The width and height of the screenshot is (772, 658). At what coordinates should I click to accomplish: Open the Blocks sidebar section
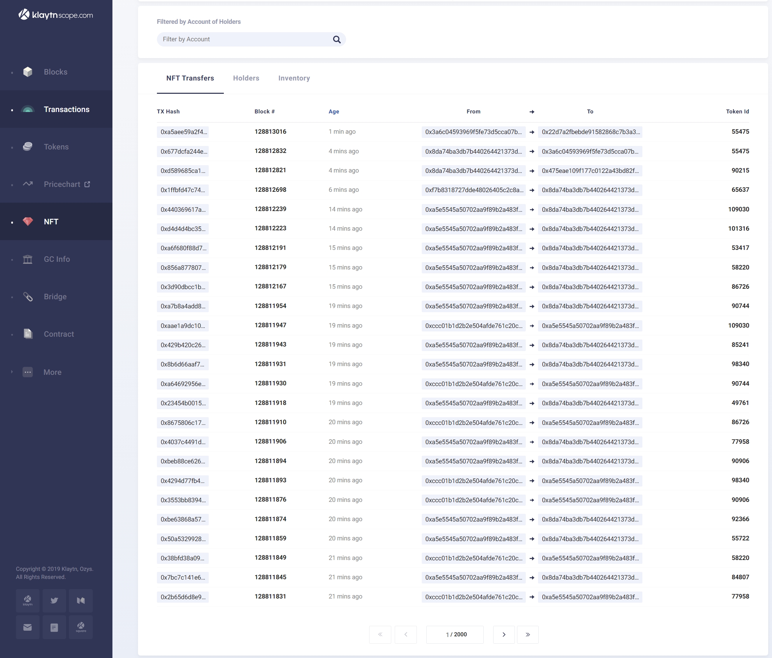(55, 72)
